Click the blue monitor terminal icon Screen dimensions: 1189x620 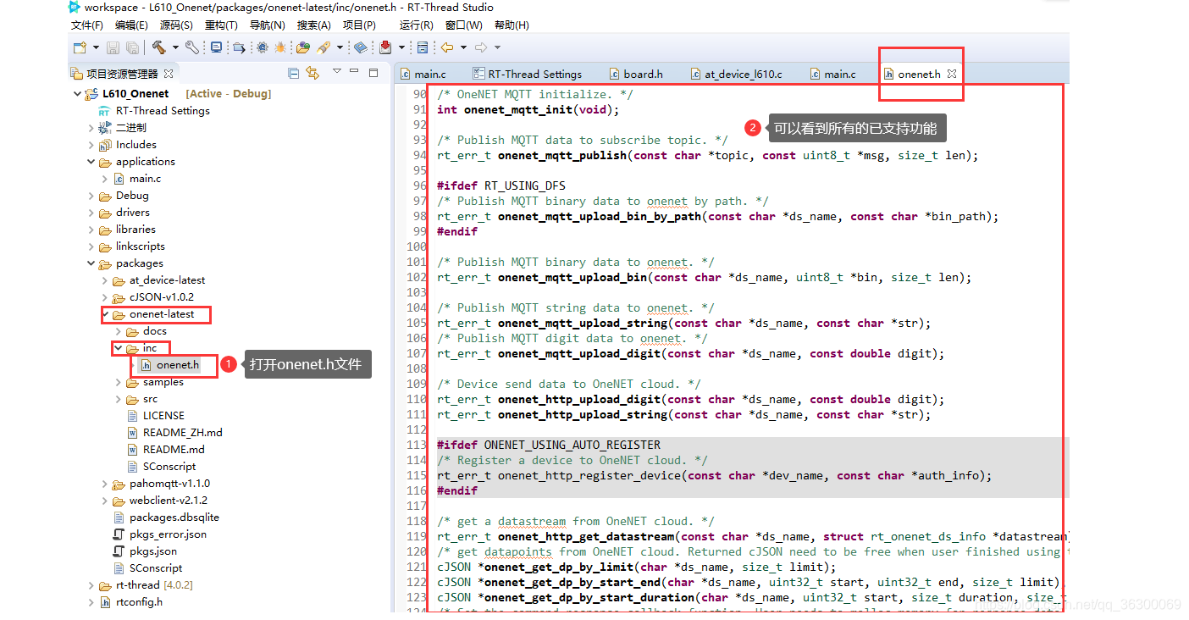click(216, 47)
